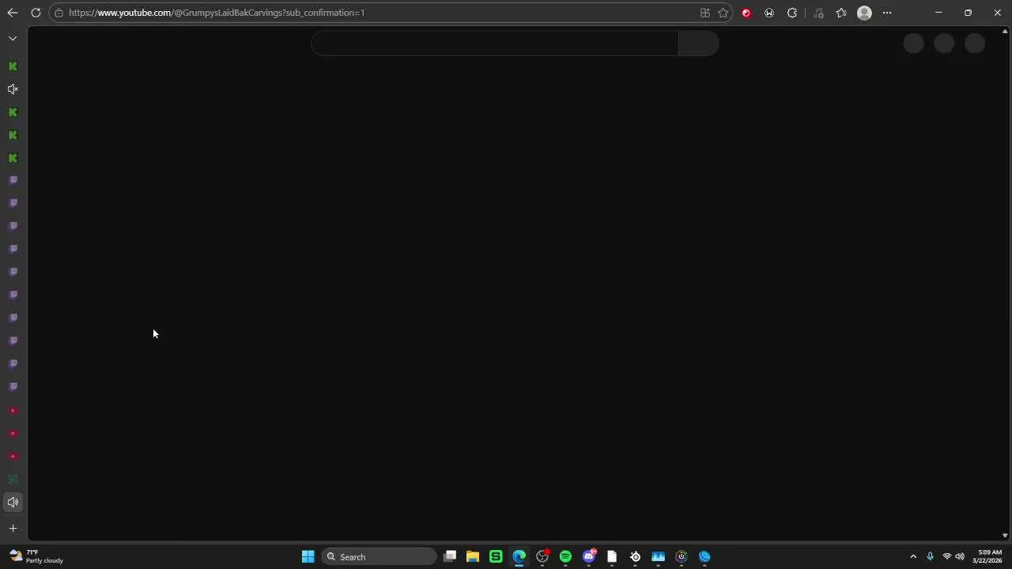1012x569 pixels.
Task: Add a new tab with the plus button
Action: coord(13,528)
